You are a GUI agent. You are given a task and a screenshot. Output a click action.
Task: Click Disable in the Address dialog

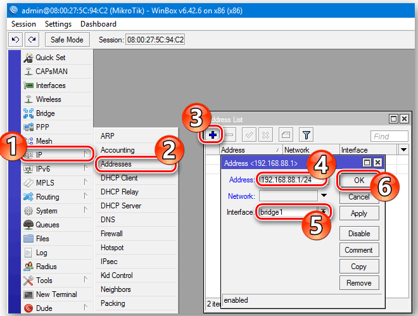point(359,234)
